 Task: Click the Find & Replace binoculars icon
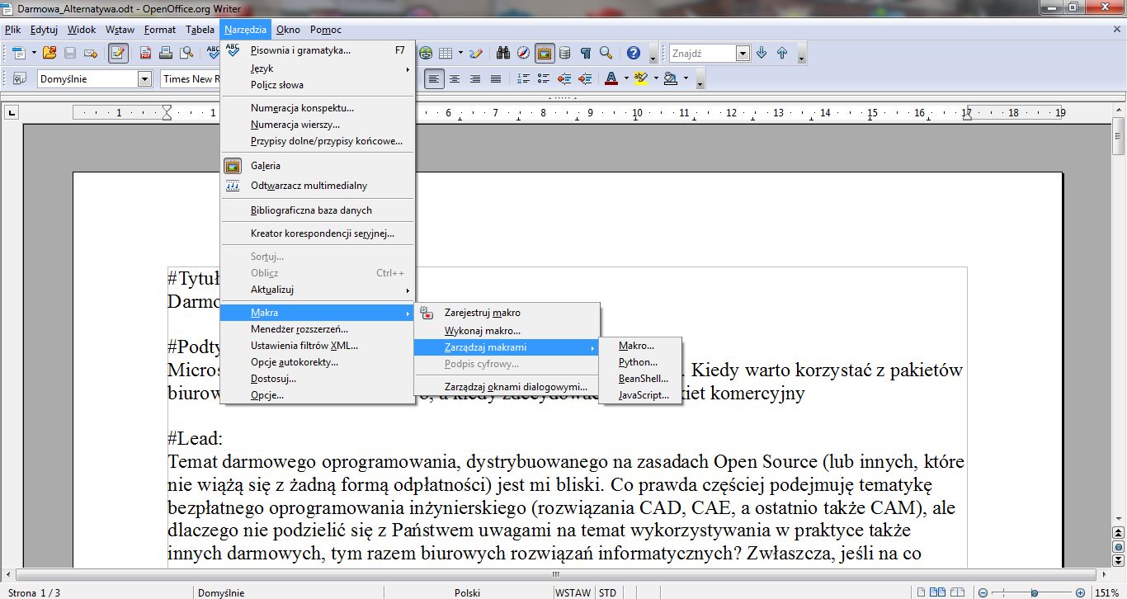coord(503,53)
